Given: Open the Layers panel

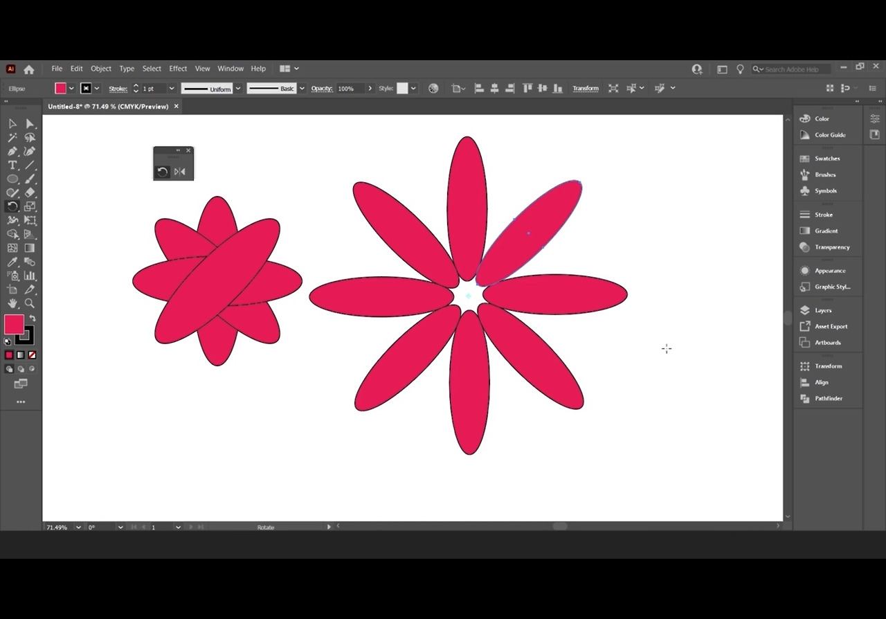Looking at the screenshot, I should (x=823, y=311).
